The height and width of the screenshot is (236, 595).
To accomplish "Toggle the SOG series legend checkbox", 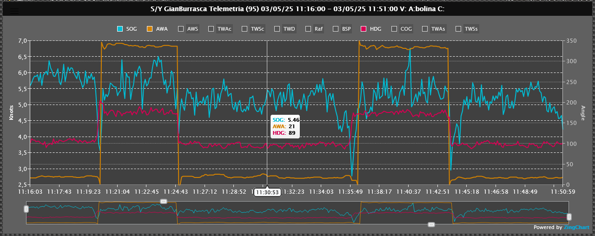I will tap(120, 29).
